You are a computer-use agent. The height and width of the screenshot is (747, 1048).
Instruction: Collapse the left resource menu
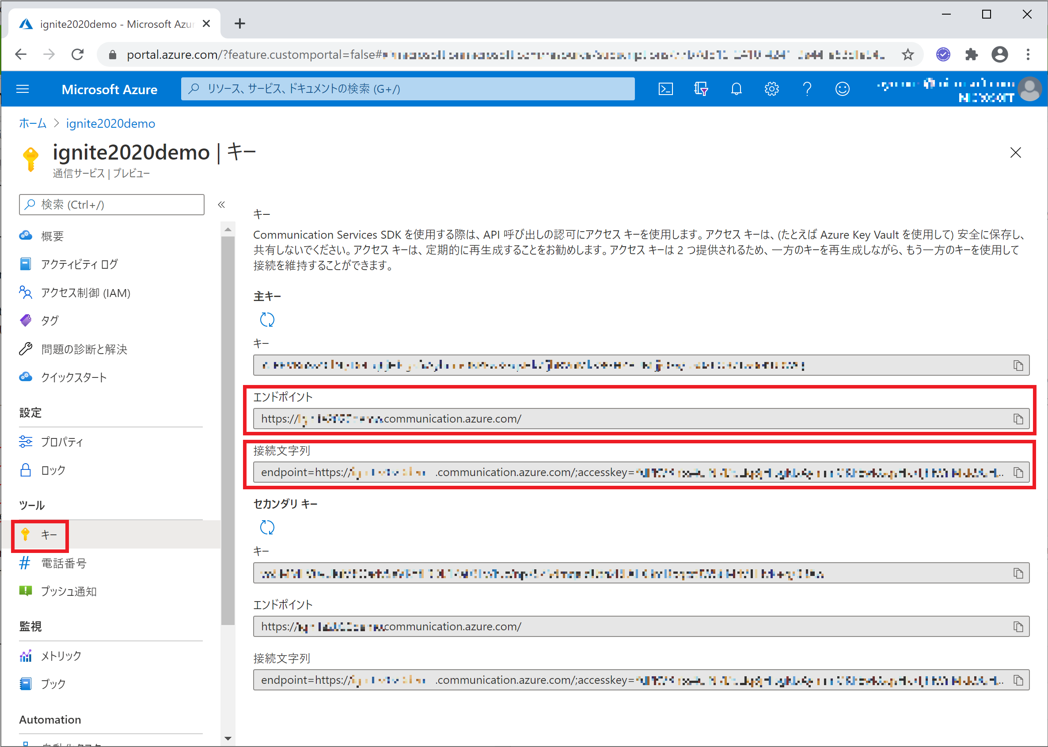click(x=221, y=205)
